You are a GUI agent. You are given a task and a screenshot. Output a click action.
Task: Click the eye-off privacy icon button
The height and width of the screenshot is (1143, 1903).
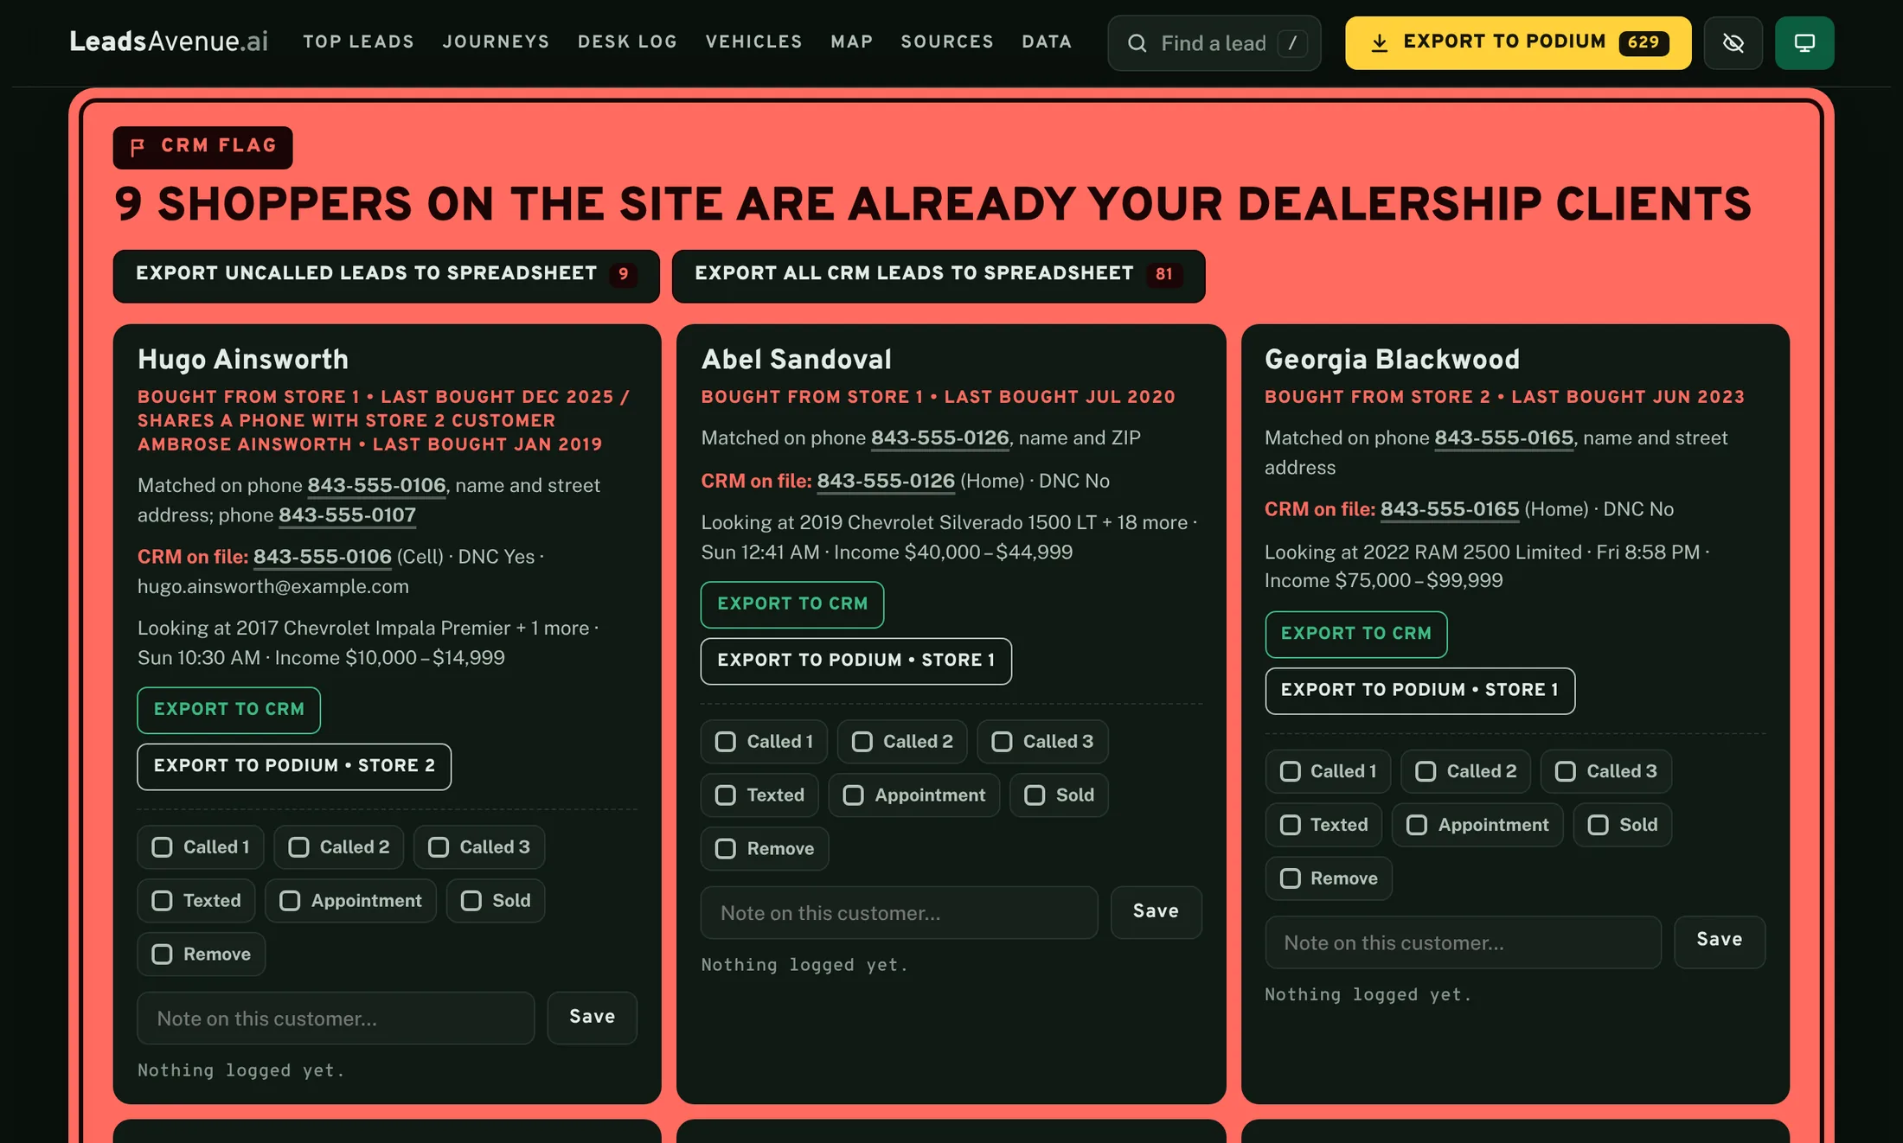1733,43
